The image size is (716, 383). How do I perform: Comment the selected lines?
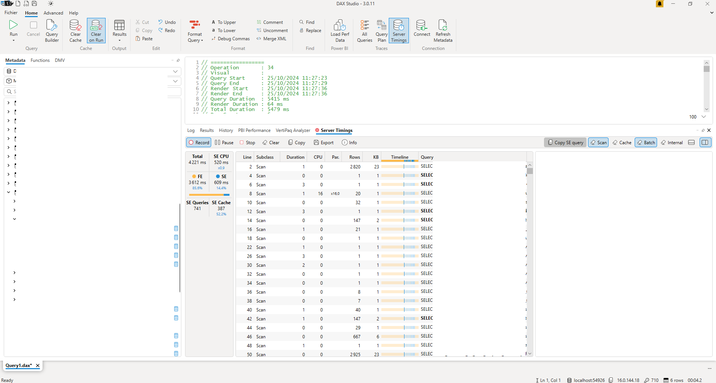pyautogui.click(x=270, y=22)
